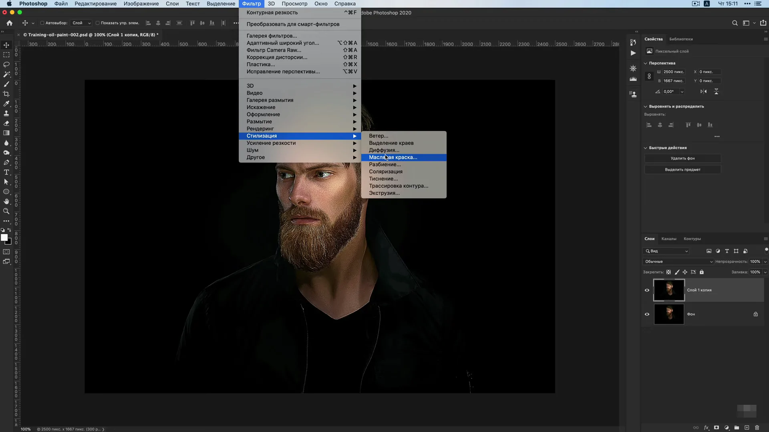Toggle visibility of Слой 1 копия
This screenshot has height=432, width=769.
pos(647,290)
